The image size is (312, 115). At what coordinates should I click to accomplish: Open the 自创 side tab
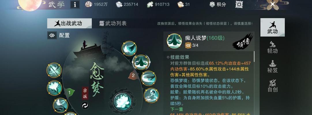(x=272, y=86)
